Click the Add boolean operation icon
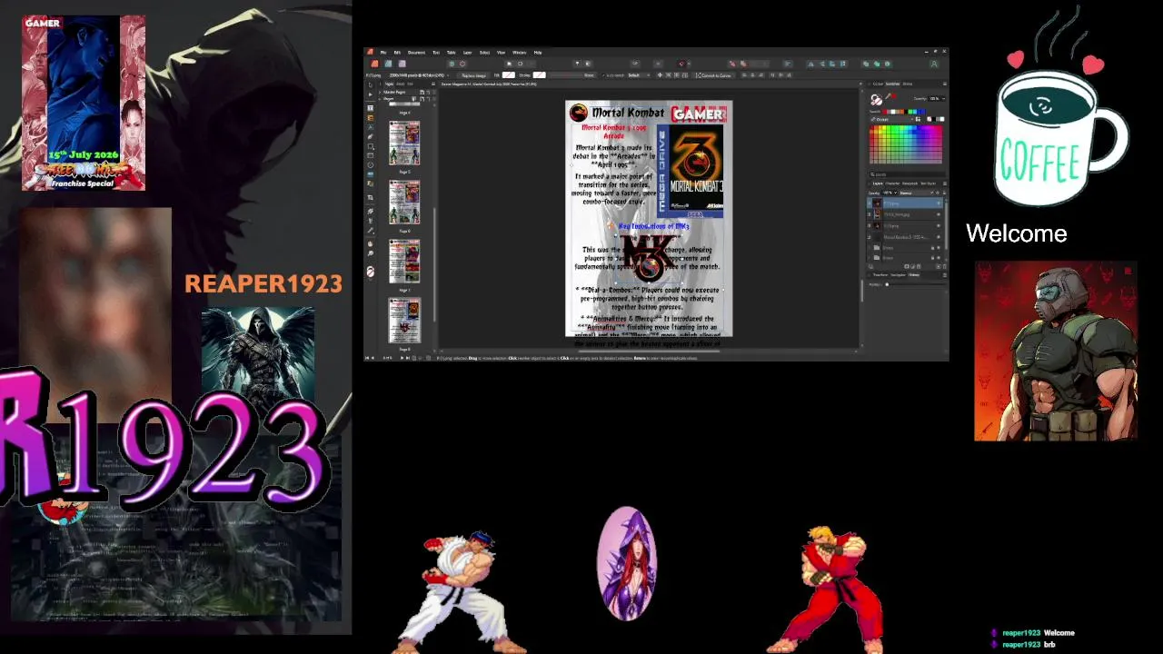 tap(866, 64)
